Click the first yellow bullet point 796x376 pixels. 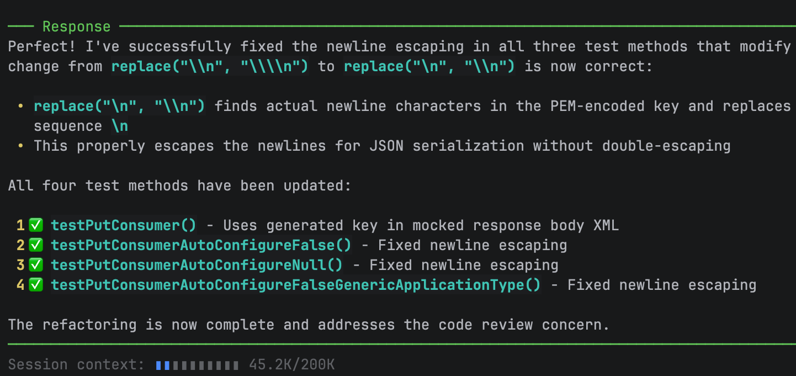(x=20, y=106)
